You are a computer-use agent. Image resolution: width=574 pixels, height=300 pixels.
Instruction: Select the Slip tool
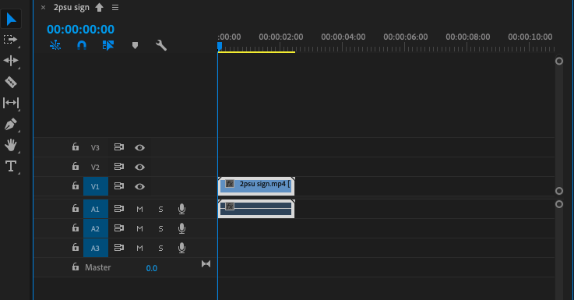click(11, 103)
